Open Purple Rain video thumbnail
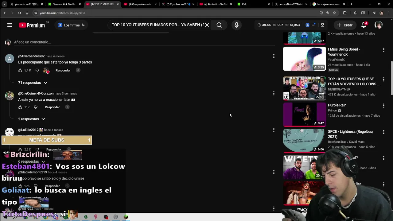This screenshot has height=221, width=393. coord(305,114)
